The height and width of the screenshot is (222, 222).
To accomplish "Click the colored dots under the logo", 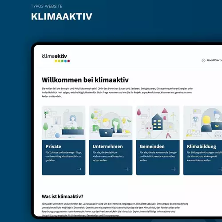I will [x=62, y=61].
